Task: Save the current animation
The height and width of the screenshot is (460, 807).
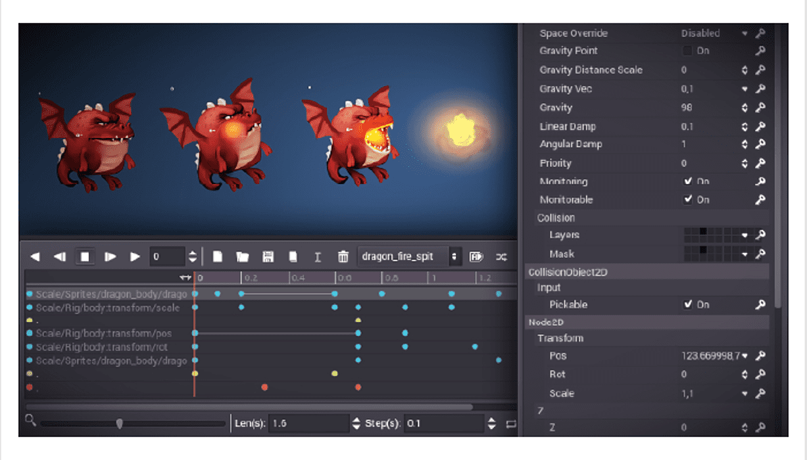Action: [268, 256]
